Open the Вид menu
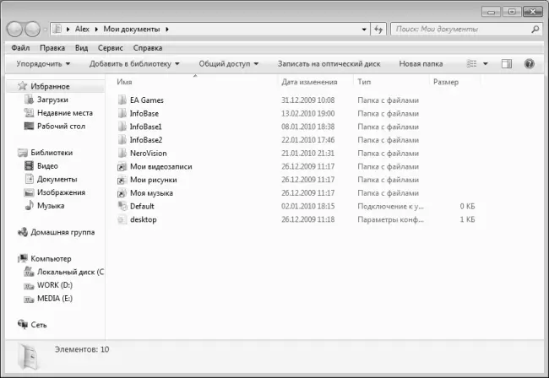This screenshot has height=378, width=549. coord(81,48)
